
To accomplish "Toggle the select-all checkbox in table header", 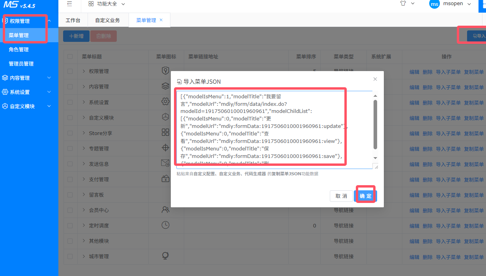I will click(70, 57).
